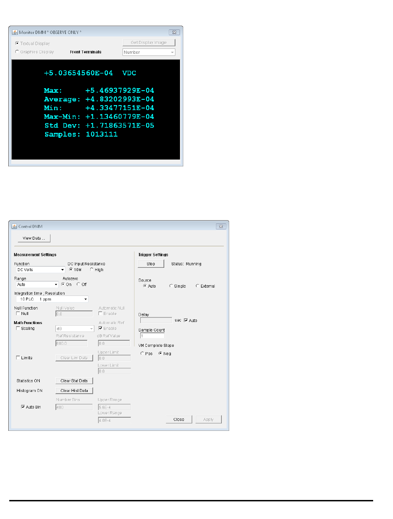Viewport: 393px width, 519px height.
Task: Click the Stop trigger button
Action: pos(151,264)
